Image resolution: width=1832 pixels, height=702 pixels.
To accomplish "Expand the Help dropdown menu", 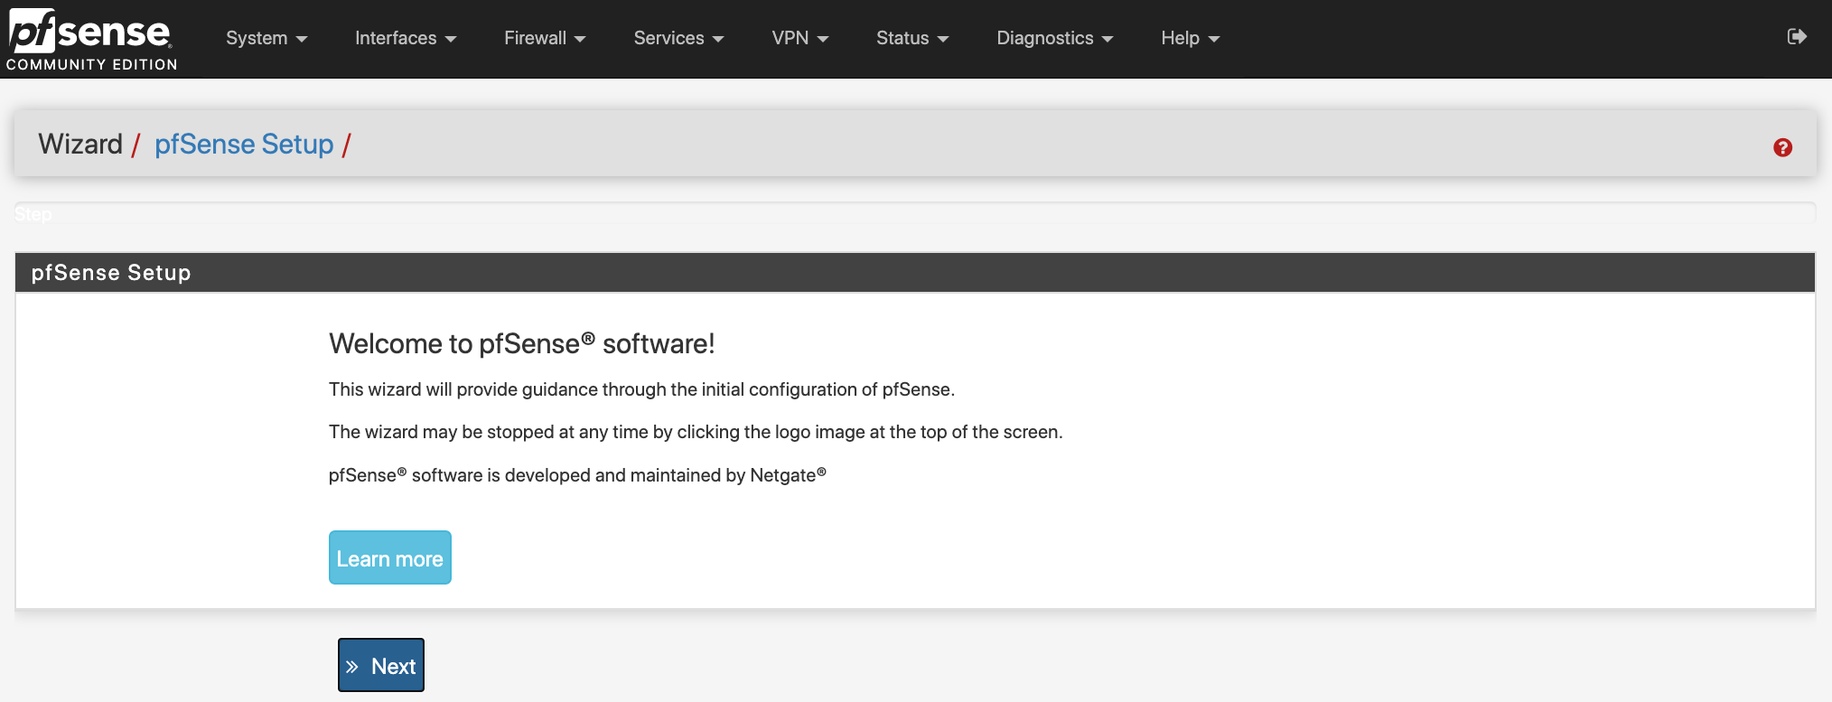I will point(1191,38).
